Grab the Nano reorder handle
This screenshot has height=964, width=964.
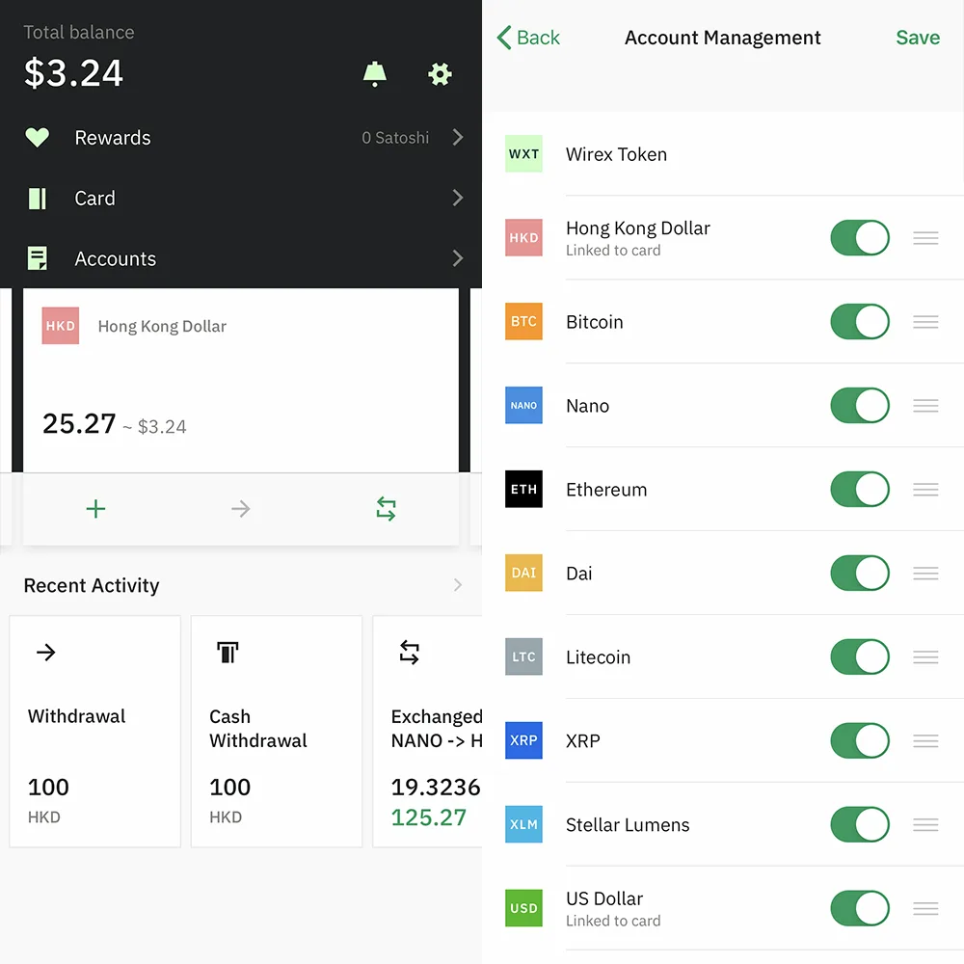tap(925, 405)
